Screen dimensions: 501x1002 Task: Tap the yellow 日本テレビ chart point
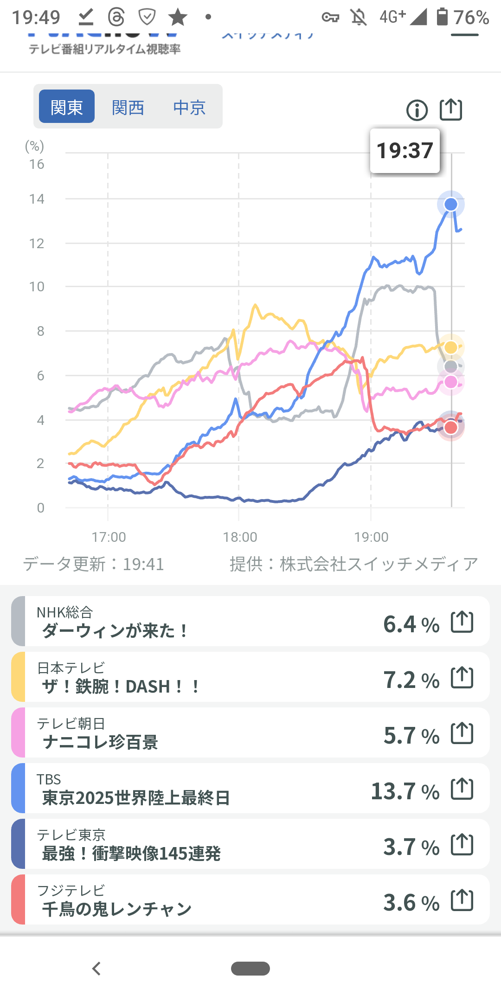coord(451,347)
